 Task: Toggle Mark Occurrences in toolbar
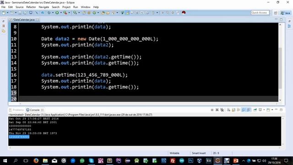(127, 13)
